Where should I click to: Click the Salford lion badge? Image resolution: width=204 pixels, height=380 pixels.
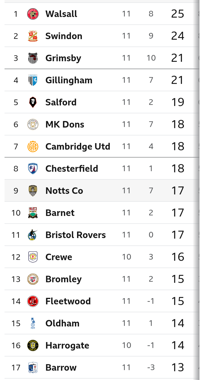point(33,102)
